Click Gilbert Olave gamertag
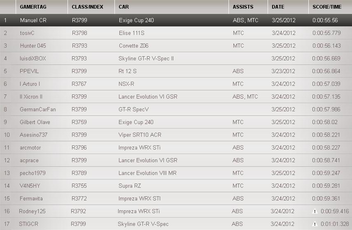 point(35,122)
